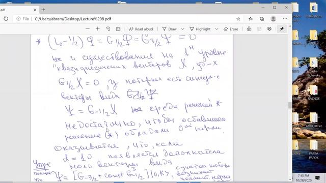Click the user profile avatar

coord(273,19)
